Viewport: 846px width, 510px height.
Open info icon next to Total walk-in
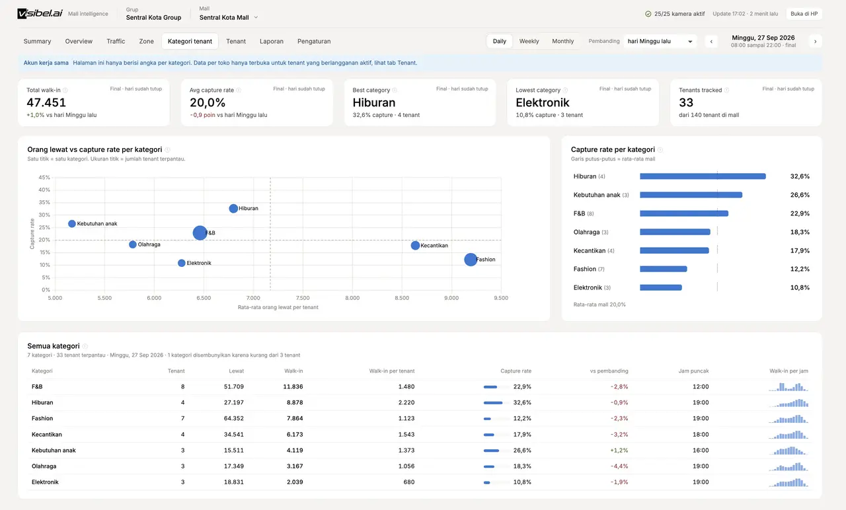(x=65, y=91)
